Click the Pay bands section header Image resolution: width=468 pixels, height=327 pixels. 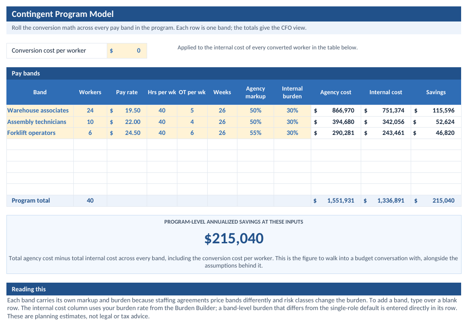[234, 74]
